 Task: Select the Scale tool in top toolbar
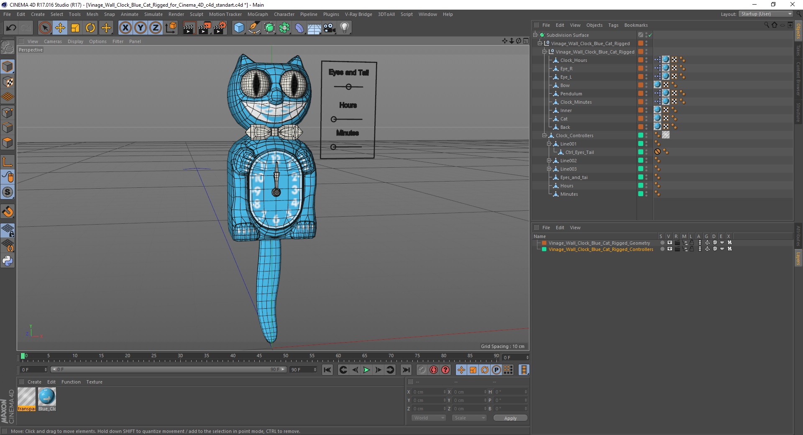point(75,28)
